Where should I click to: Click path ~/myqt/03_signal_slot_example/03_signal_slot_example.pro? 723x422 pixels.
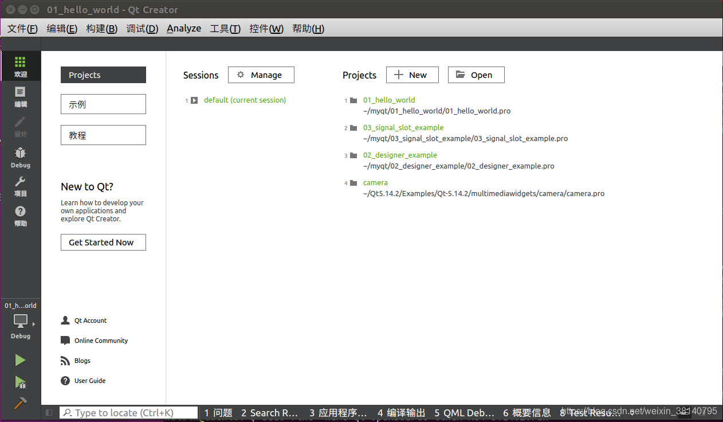[466, 138]
